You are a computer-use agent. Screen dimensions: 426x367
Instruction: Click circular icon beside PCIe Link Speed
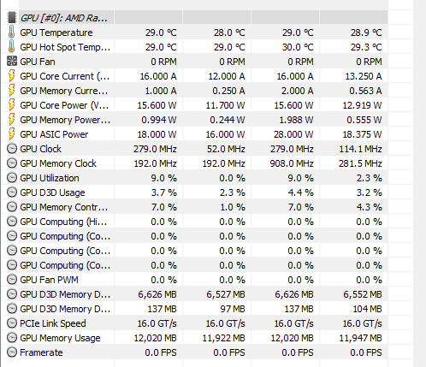pos(12,323)
